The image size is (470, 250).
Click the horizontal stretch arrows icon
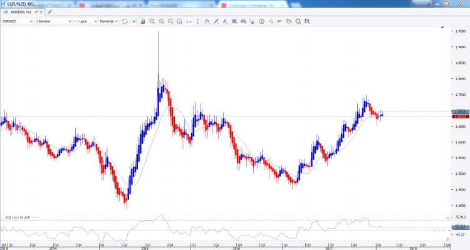click(x=189, y=21)
